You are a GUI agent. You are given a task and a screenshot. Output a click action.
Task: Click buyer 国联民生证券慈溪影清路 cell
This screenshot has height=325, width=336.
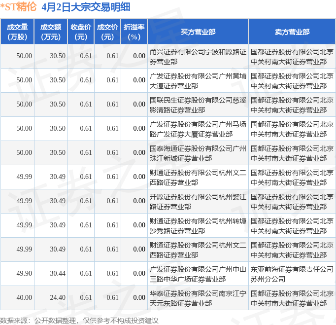tap(198, 105)
